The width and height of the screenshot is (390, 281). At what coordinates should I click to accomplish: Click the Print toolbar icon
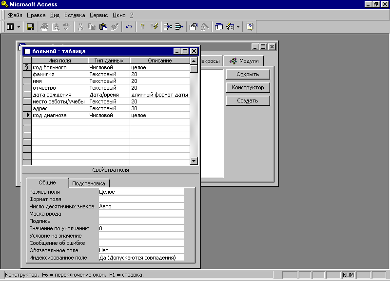tap(44, 27)
